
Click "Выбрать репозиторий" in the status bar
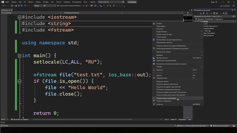coord(220,126)
